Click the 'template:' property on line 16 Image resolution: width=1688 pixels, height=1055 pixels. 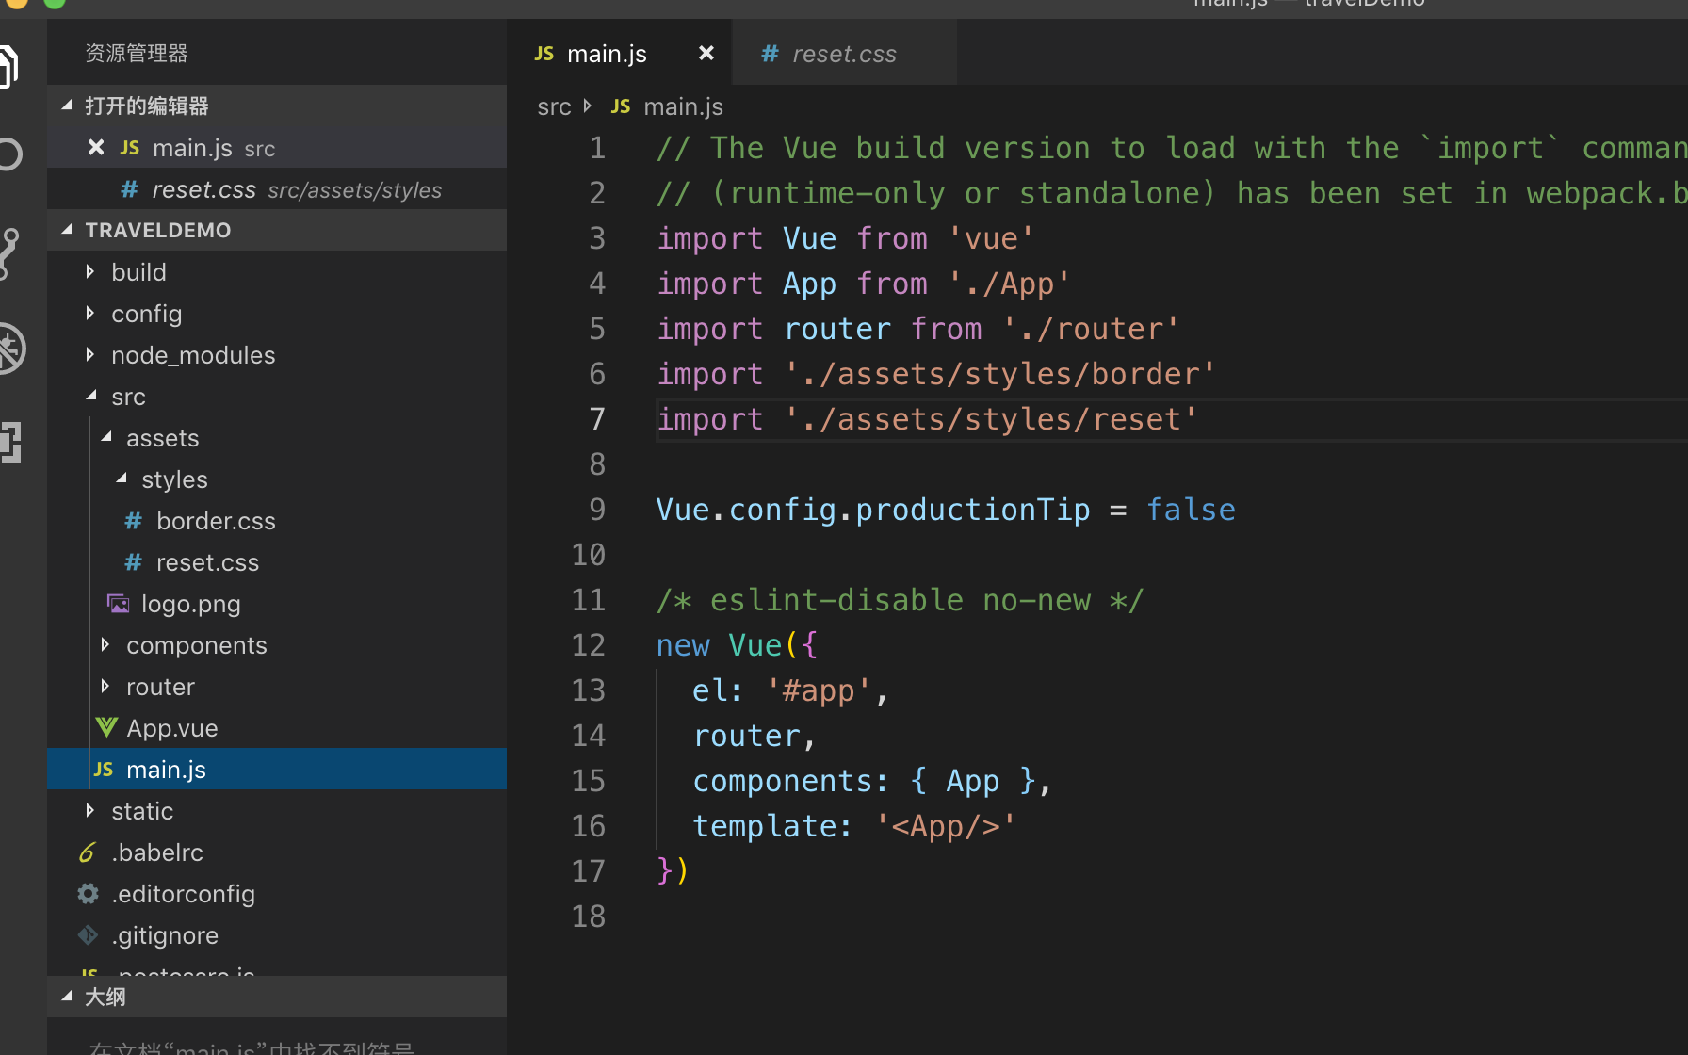pos(772,826)
